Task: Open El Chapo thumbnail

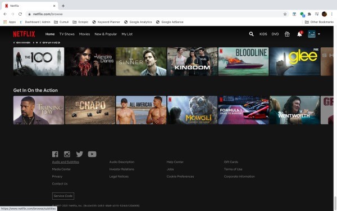Action: coord(90,110)
